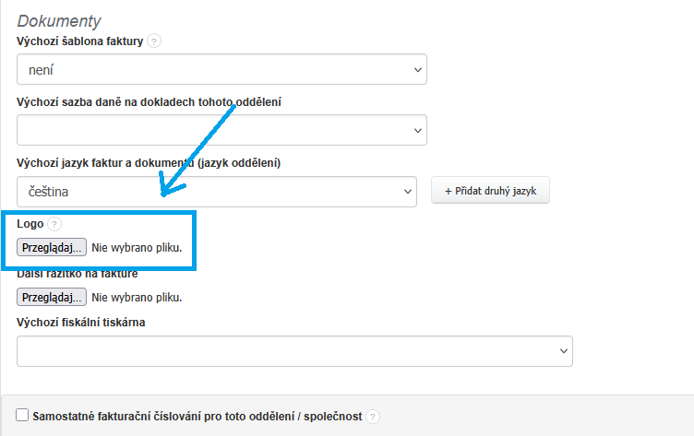
Task: Click the Výchozí jazyk faktur label
Action: (148, 163)
